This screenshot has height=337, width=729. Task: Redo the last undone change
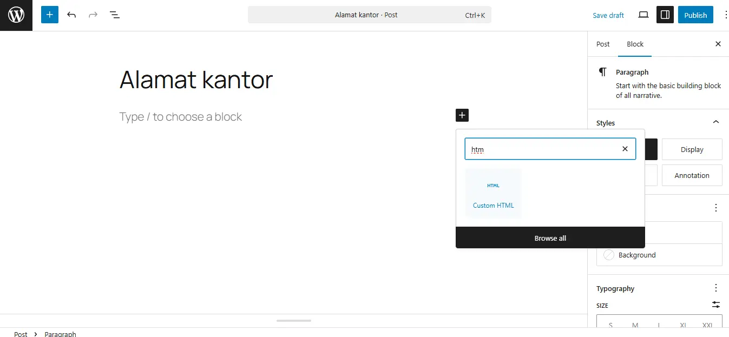click(x=93, y=15)
